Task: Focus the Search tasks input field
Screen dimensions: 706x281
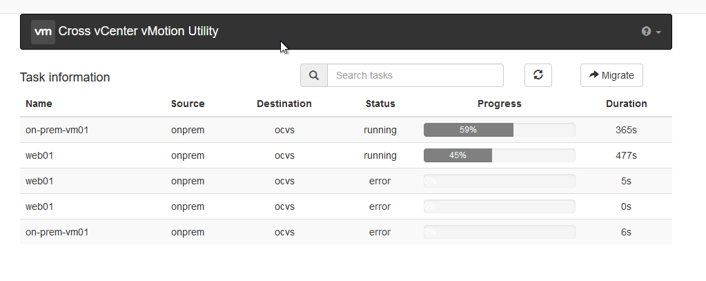Action: pos(415,75)
